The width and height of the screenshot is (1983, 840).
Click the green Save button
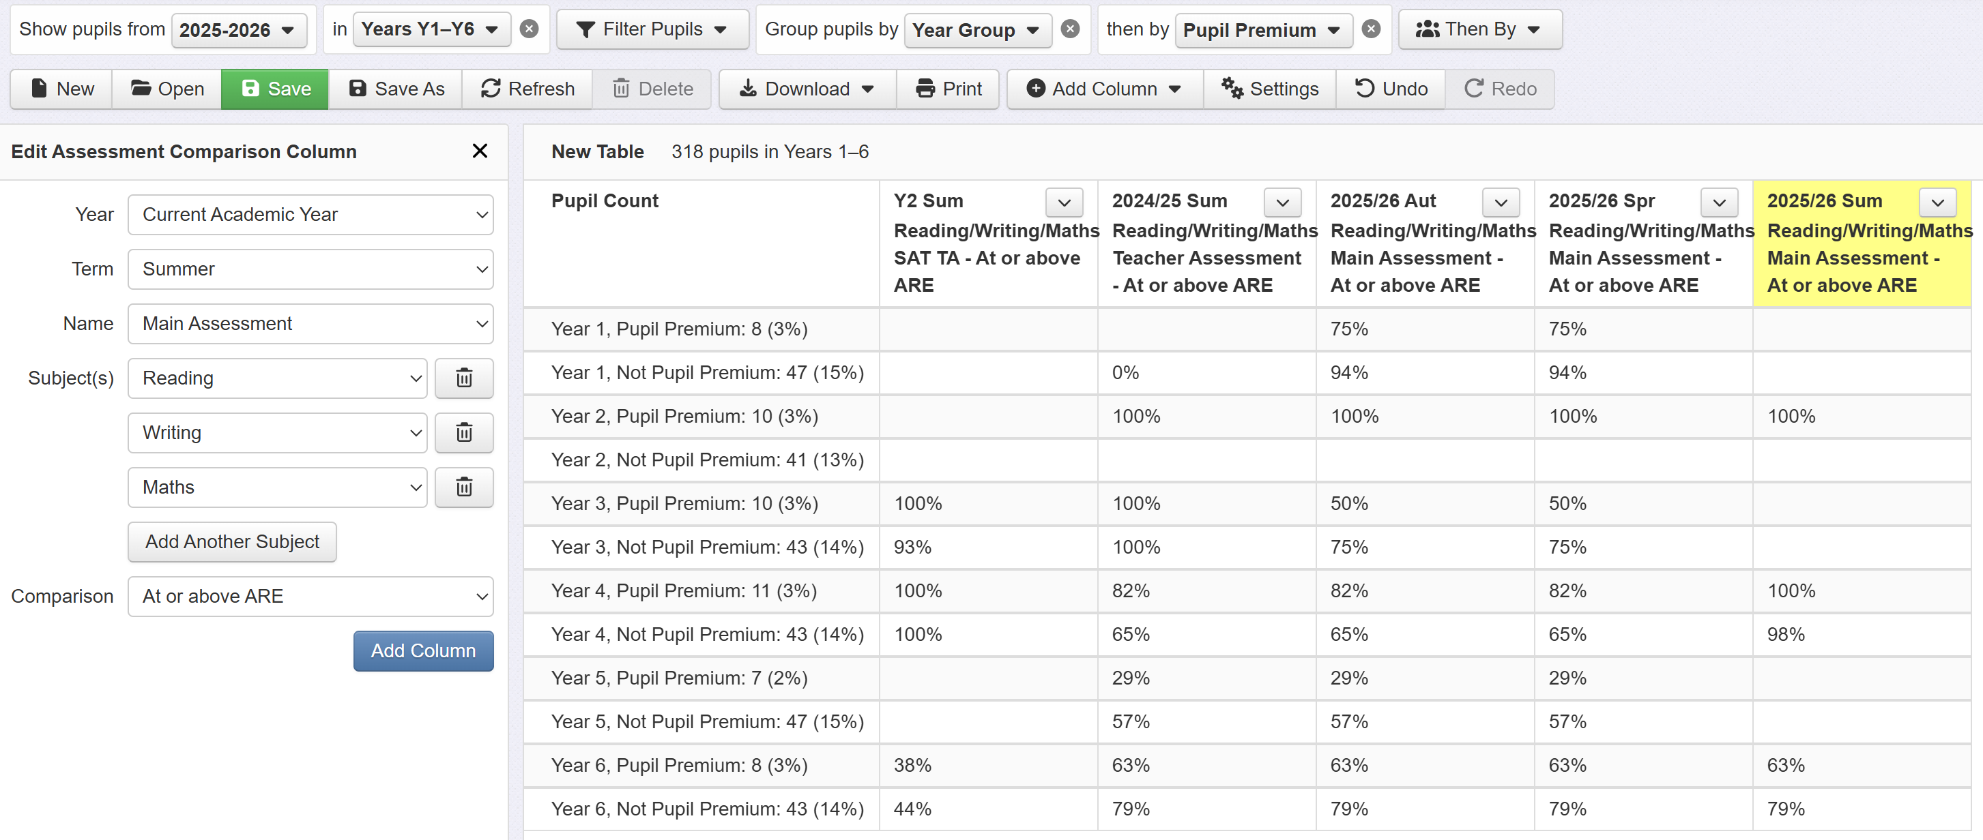pyautogui.click(x=275, y=89)
